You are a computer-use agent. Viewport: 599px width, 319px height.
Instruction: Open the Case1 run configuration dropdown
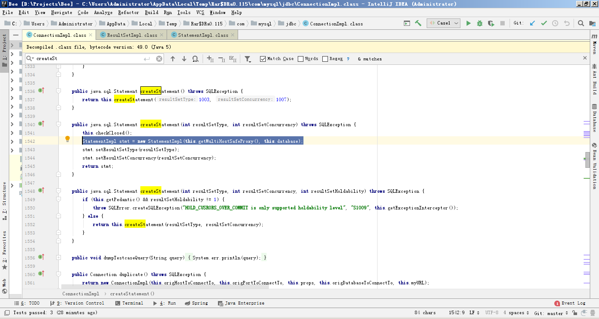coord(443,23)
